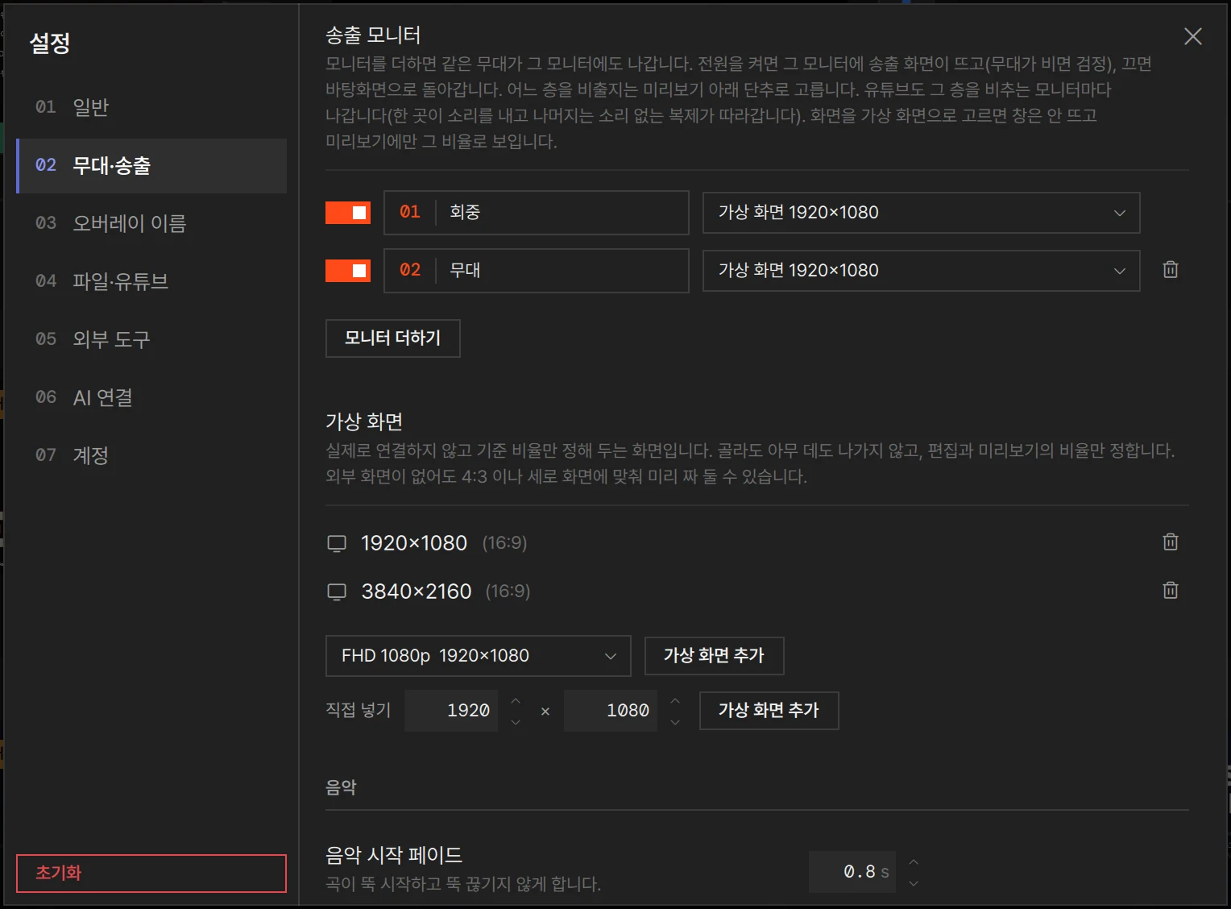Decrease the 음악 시작 페이드 duration
Viewport: 1231px width, 909px height.
(x=914, y=883)
